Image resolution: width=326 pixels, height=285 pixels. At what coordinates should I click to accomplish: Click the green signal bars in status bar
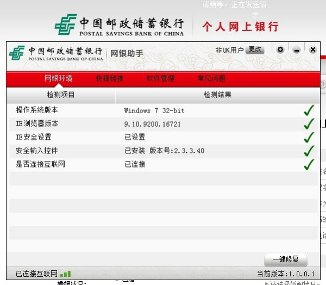[66, 274]
